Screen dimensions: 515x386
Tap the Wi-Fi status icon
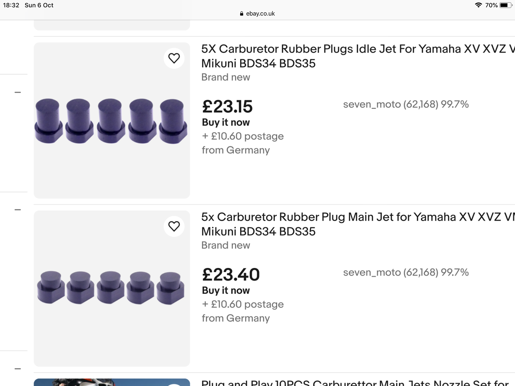tap(478, 5)
